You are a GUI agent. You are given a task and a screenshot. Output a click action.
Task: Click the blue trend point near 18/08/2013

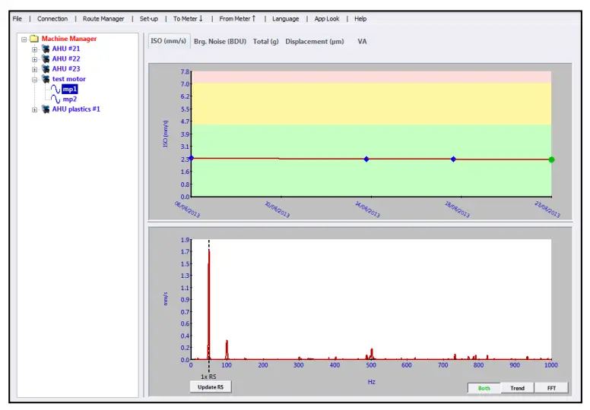pos(453,159)
